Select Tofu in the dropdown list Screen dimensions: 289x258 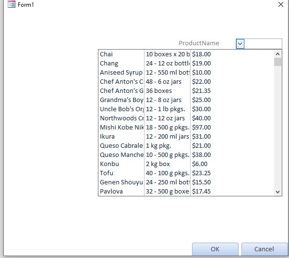point(186,173)
